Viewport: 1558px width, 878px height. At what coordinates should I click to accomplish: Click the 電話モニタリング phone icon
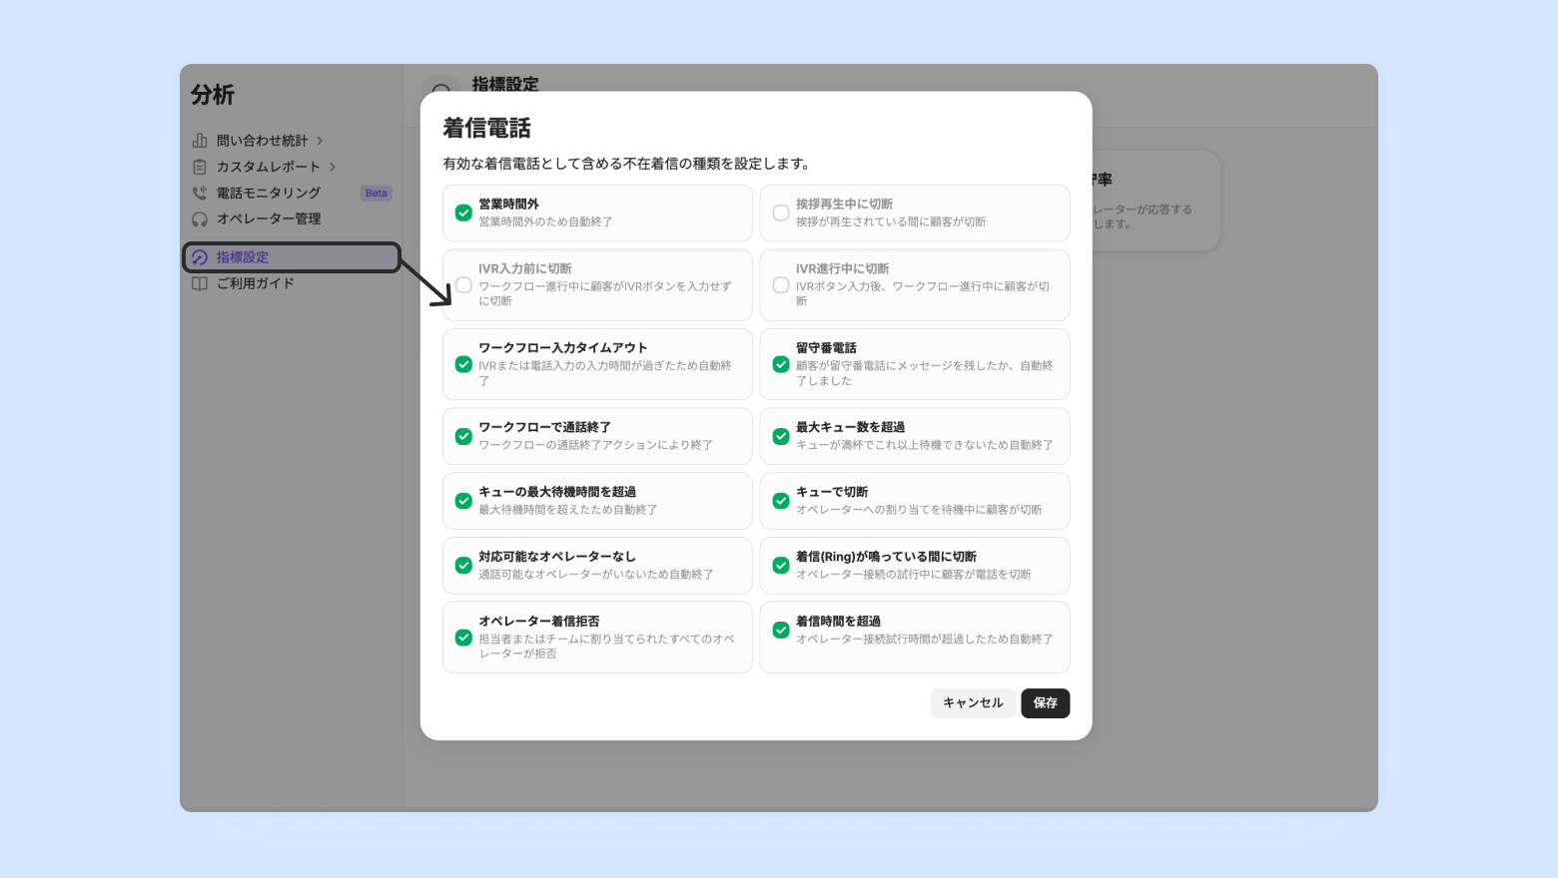click(x=200, y=193)
